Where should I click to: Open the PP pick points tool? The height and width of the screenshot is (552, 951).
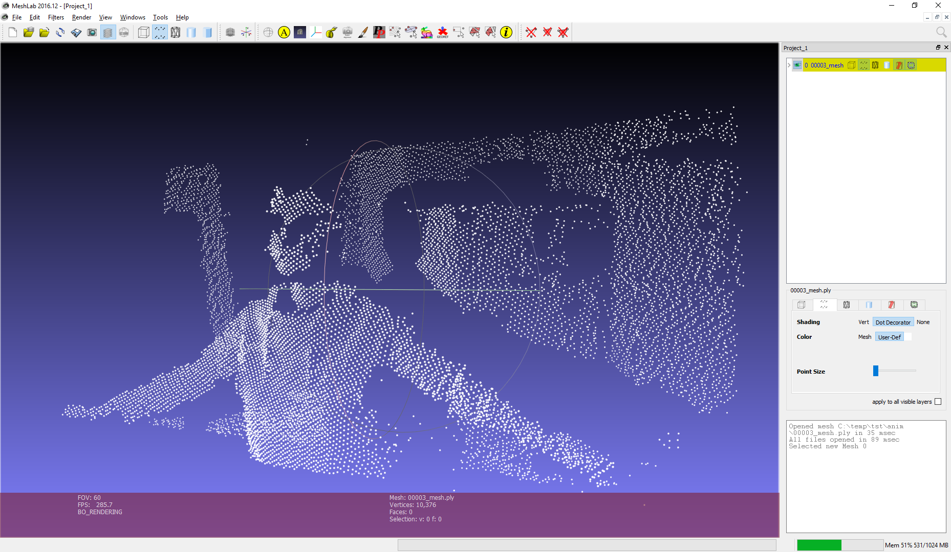tap(379, 33)
